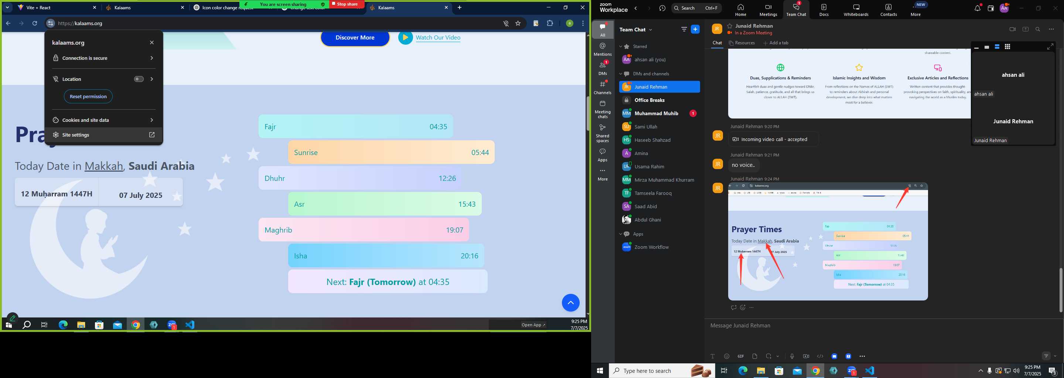Image resolution: width=1064 pixels, height=378 pixels.
Task: Open Apps in Zoom sidebar
Action: coord(603,155)
